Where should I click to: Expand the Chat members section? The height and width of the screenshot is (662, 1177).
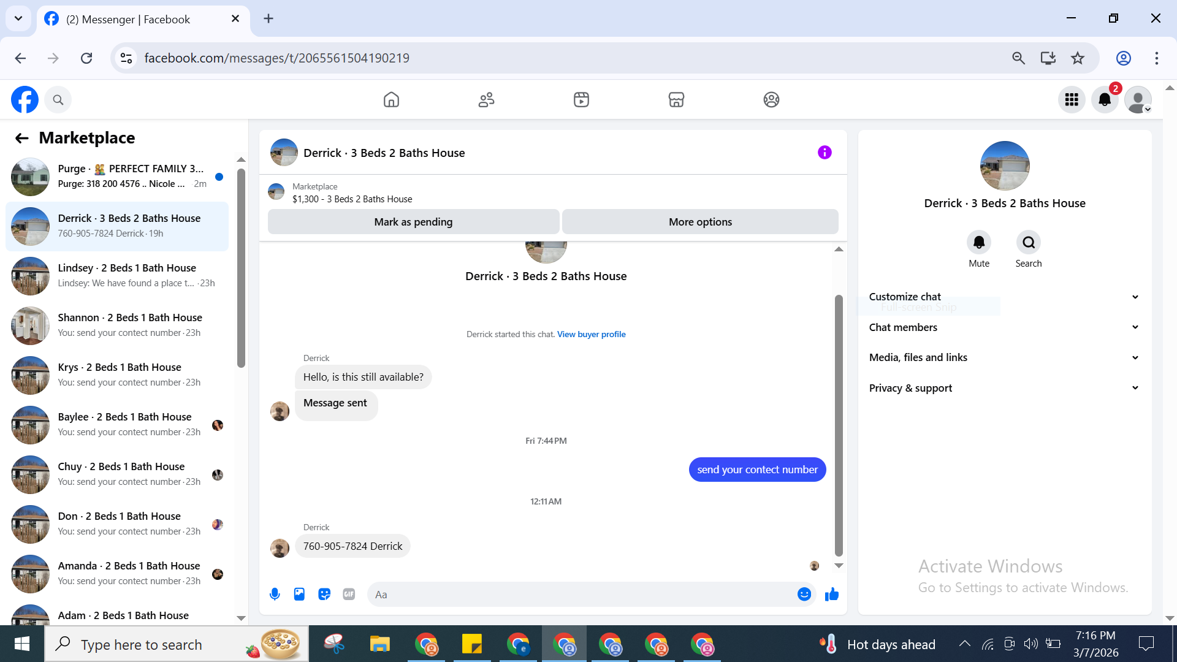pyautogui.click(x=1004, y=327)
